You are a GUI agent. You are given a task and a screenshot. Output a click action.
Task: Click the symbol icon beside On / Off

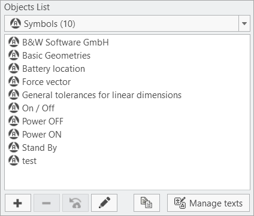pyautogui.click(x=14, y=108)
